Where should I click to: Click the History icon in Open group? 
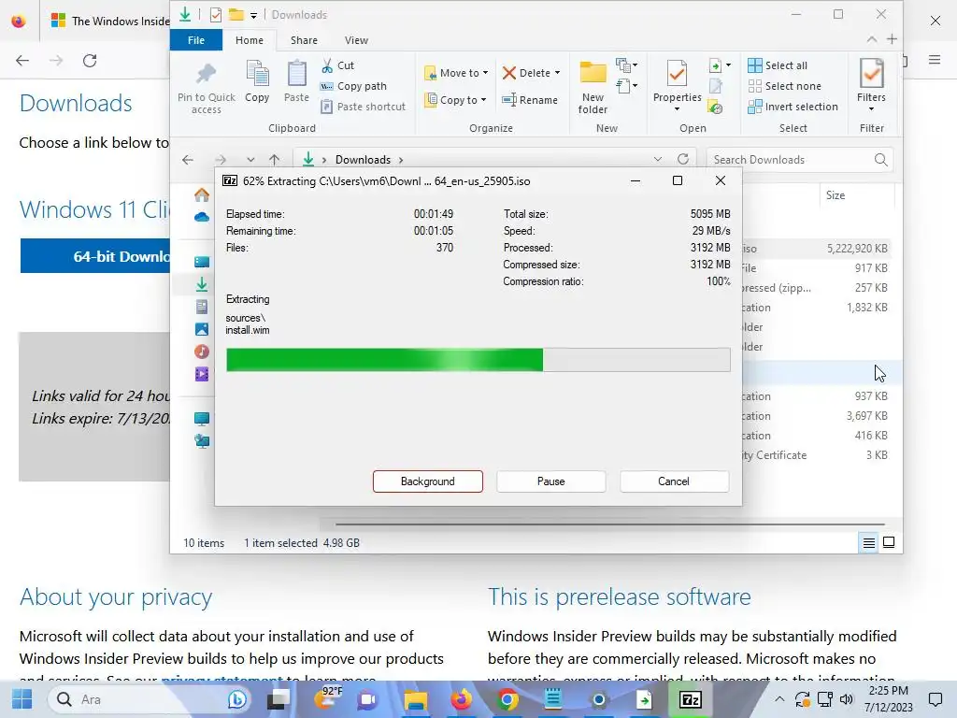tap(715, 108)
